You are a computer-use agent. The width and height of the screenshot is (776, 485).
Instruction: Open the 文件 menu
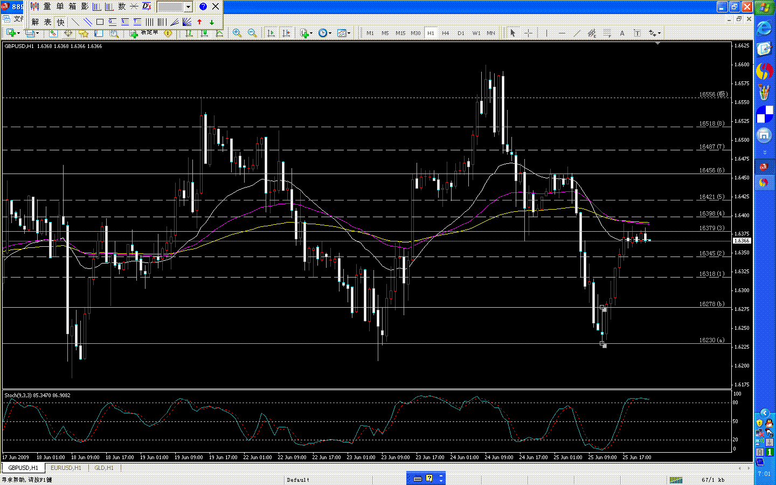tap(18, 19)
